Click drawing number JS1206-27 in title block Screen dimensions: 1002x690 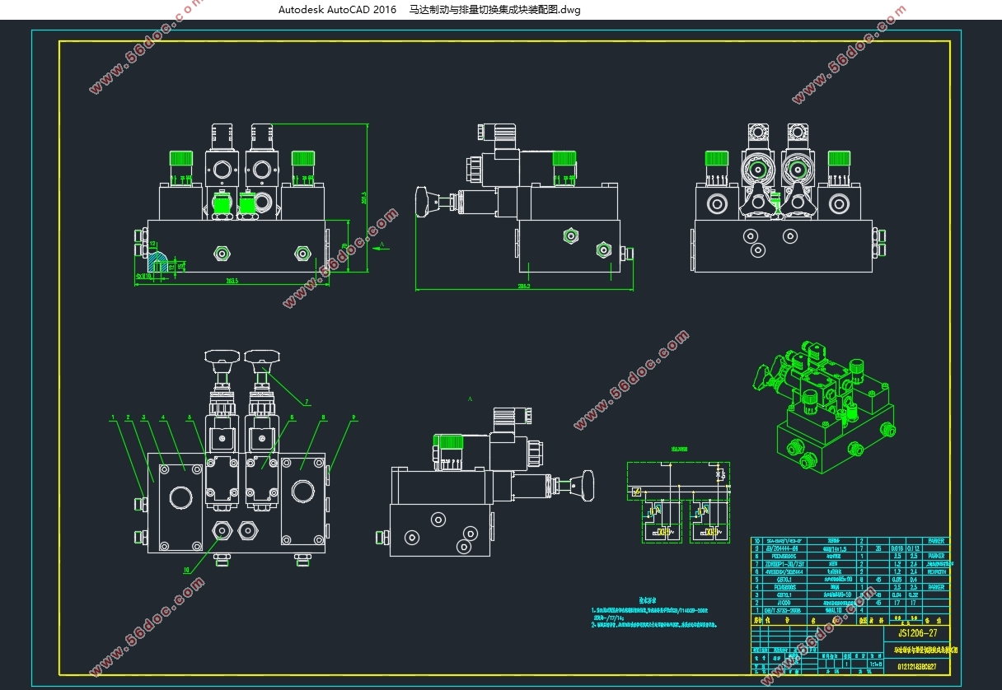920,633
